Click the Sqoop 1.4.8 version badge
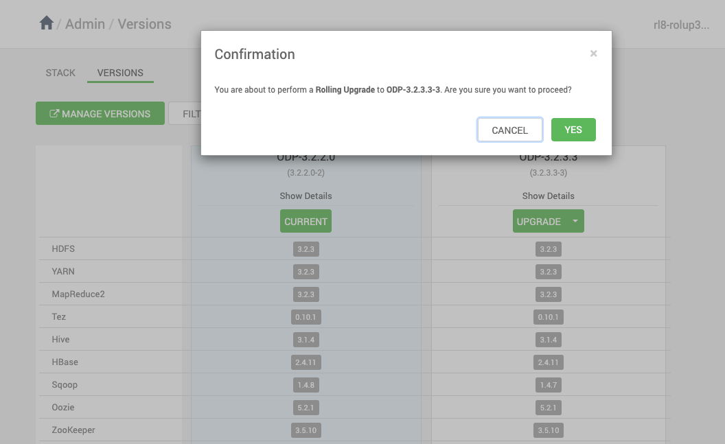Viewport: 725px width, 444px height. [x=306, y=385]
